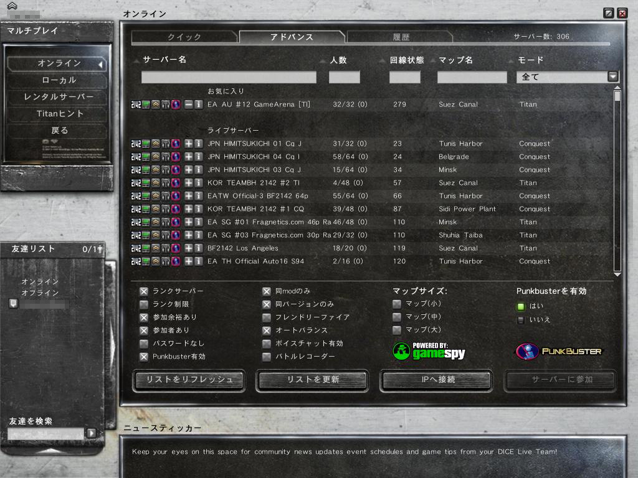Viewport: 638px width, 478px height.
Task: Open the モード dropdown arrow
Action: click(x=613, y=77)
